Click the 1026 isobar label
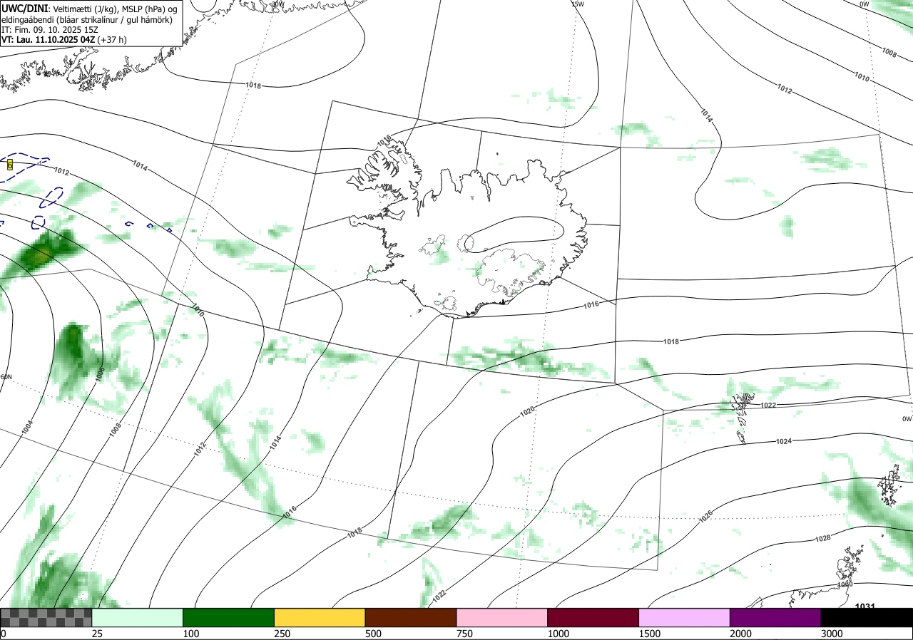913x640 pixels. (x=706, y=517)
